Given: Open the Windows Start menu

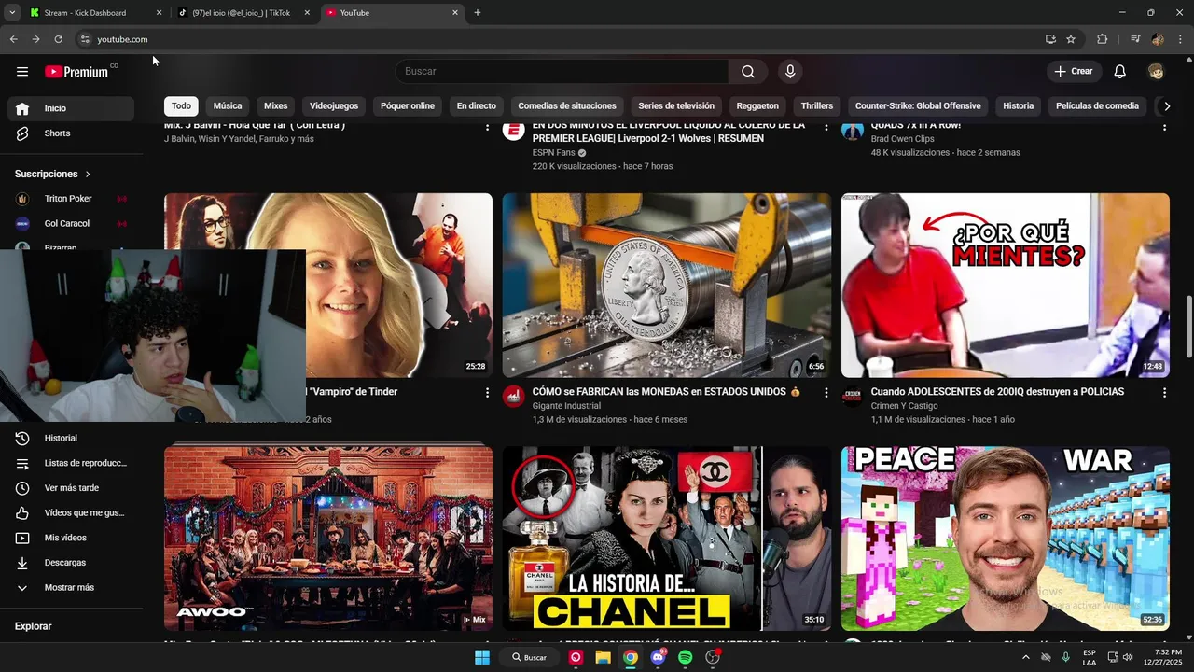Looking at the screenshot, I should [482, 657].
